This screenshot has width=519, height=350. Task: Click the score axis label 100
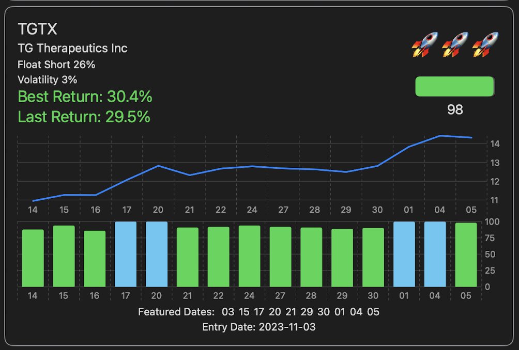pos(492,222)
